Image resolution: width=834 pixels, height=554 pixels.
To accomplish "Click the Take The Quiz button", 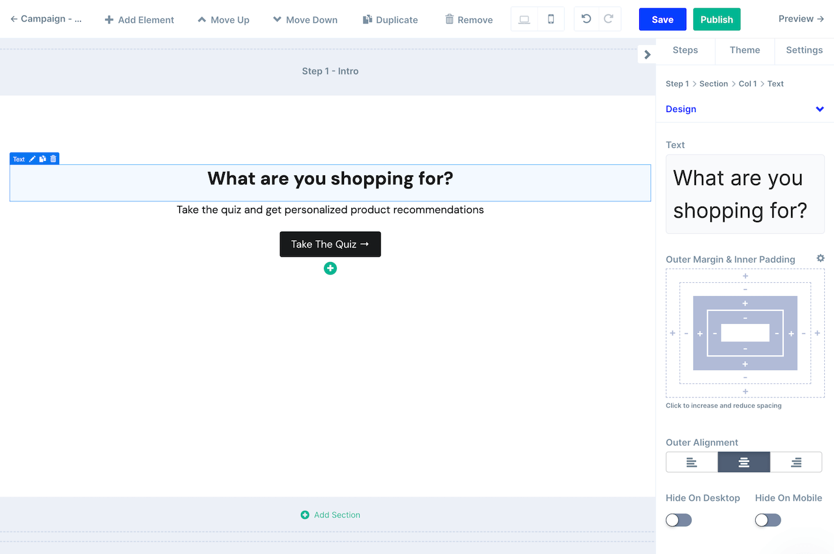I will click(330, 244).
